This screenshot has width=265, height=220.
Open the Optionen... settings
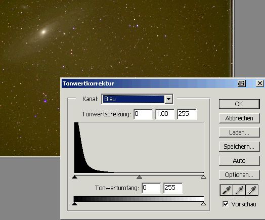click(x=239, y=175)
